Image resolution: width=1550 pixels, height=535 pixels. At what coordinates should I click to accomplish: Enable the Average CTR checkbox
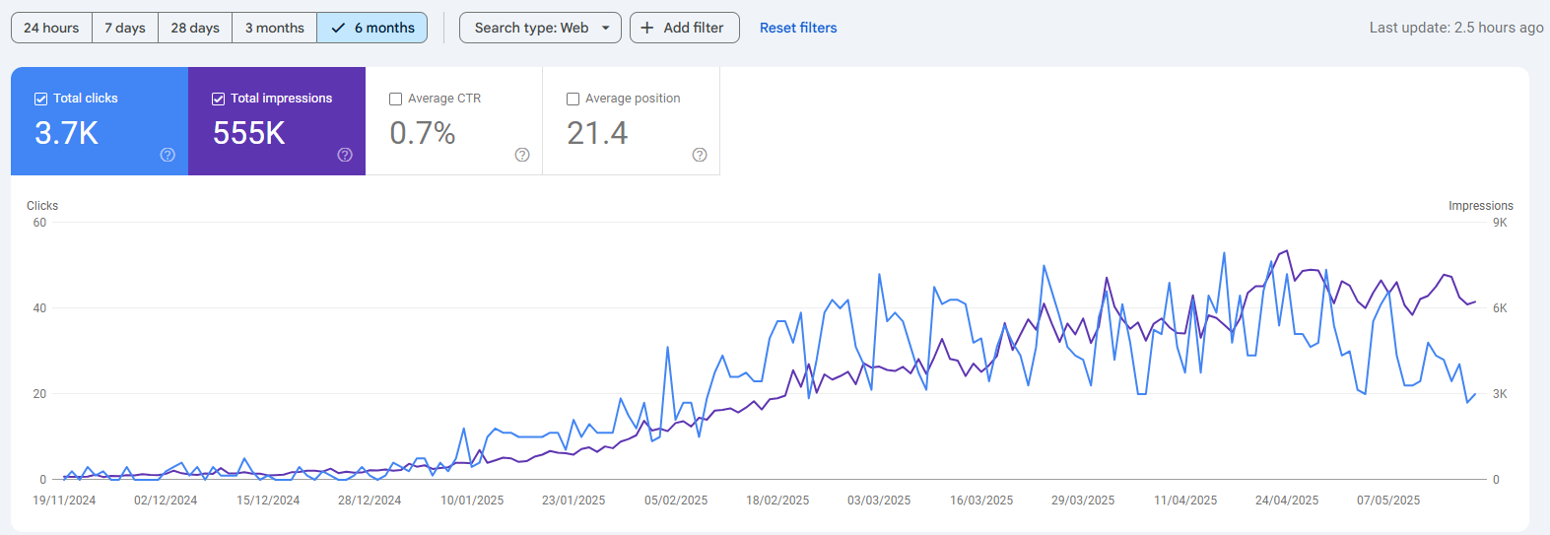396,99
